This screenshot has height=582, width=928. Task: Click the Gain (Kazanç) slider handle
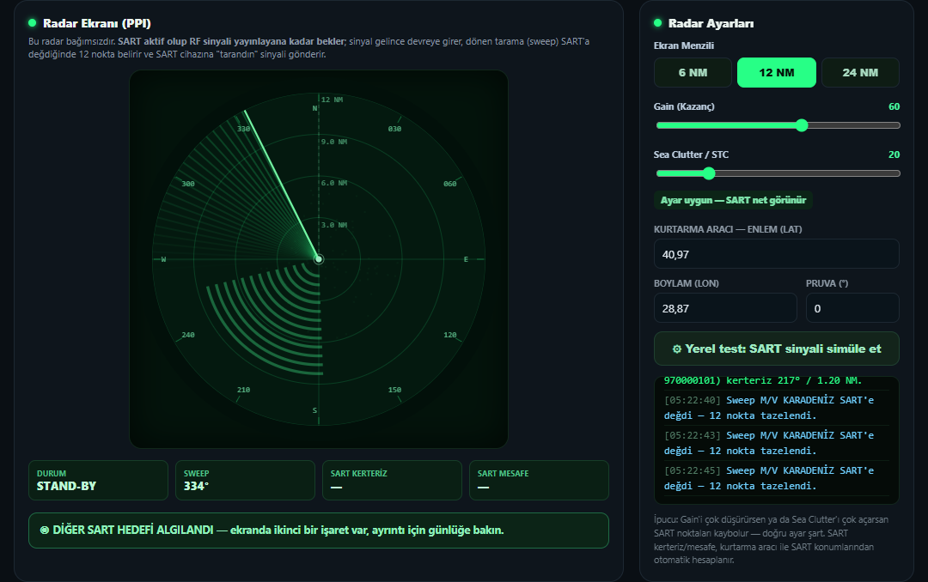point(802,125)
